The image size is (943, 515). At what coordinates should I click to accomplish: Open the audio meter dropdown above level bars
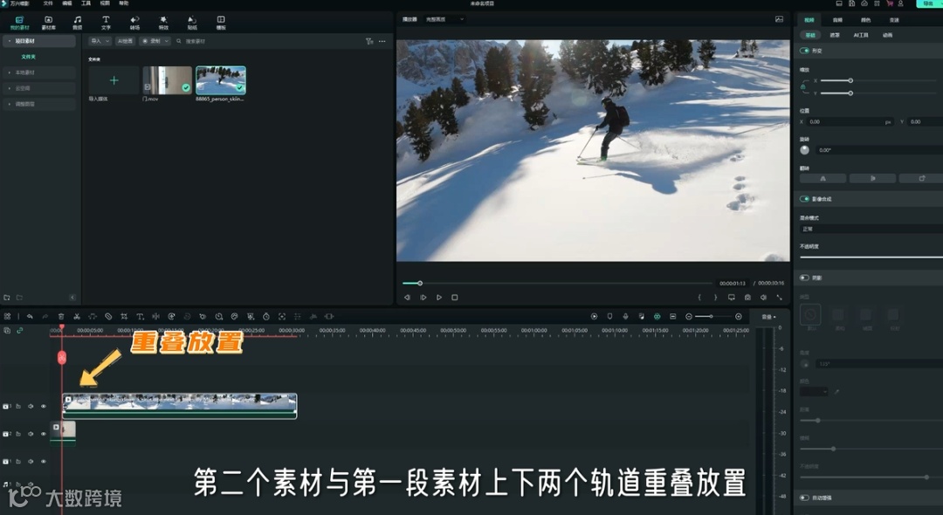click(x=768, y=317)
